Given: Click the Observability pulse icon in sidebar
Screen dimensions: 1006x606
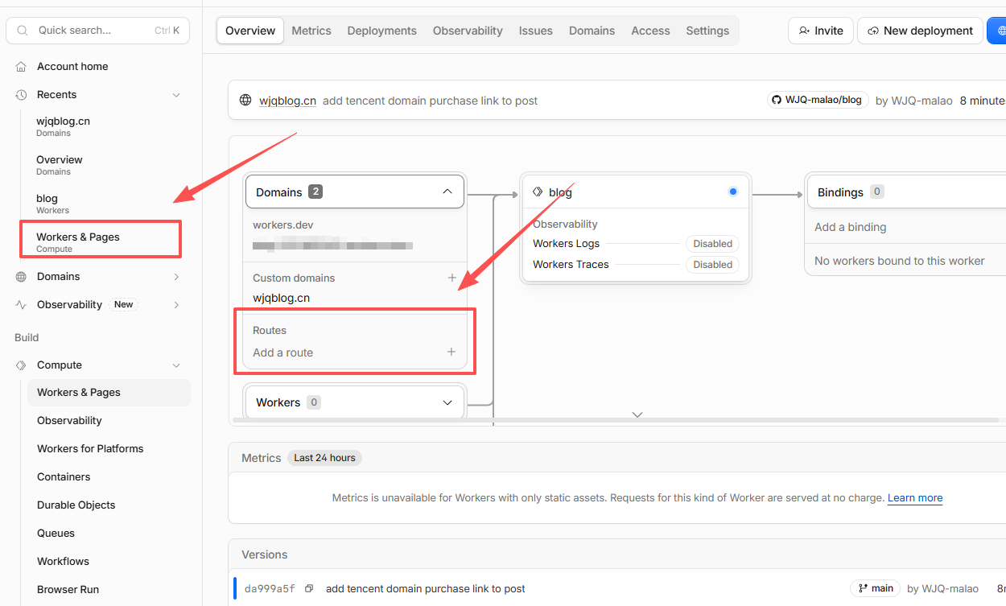Looking at the screenshot, I should [21, 305].
